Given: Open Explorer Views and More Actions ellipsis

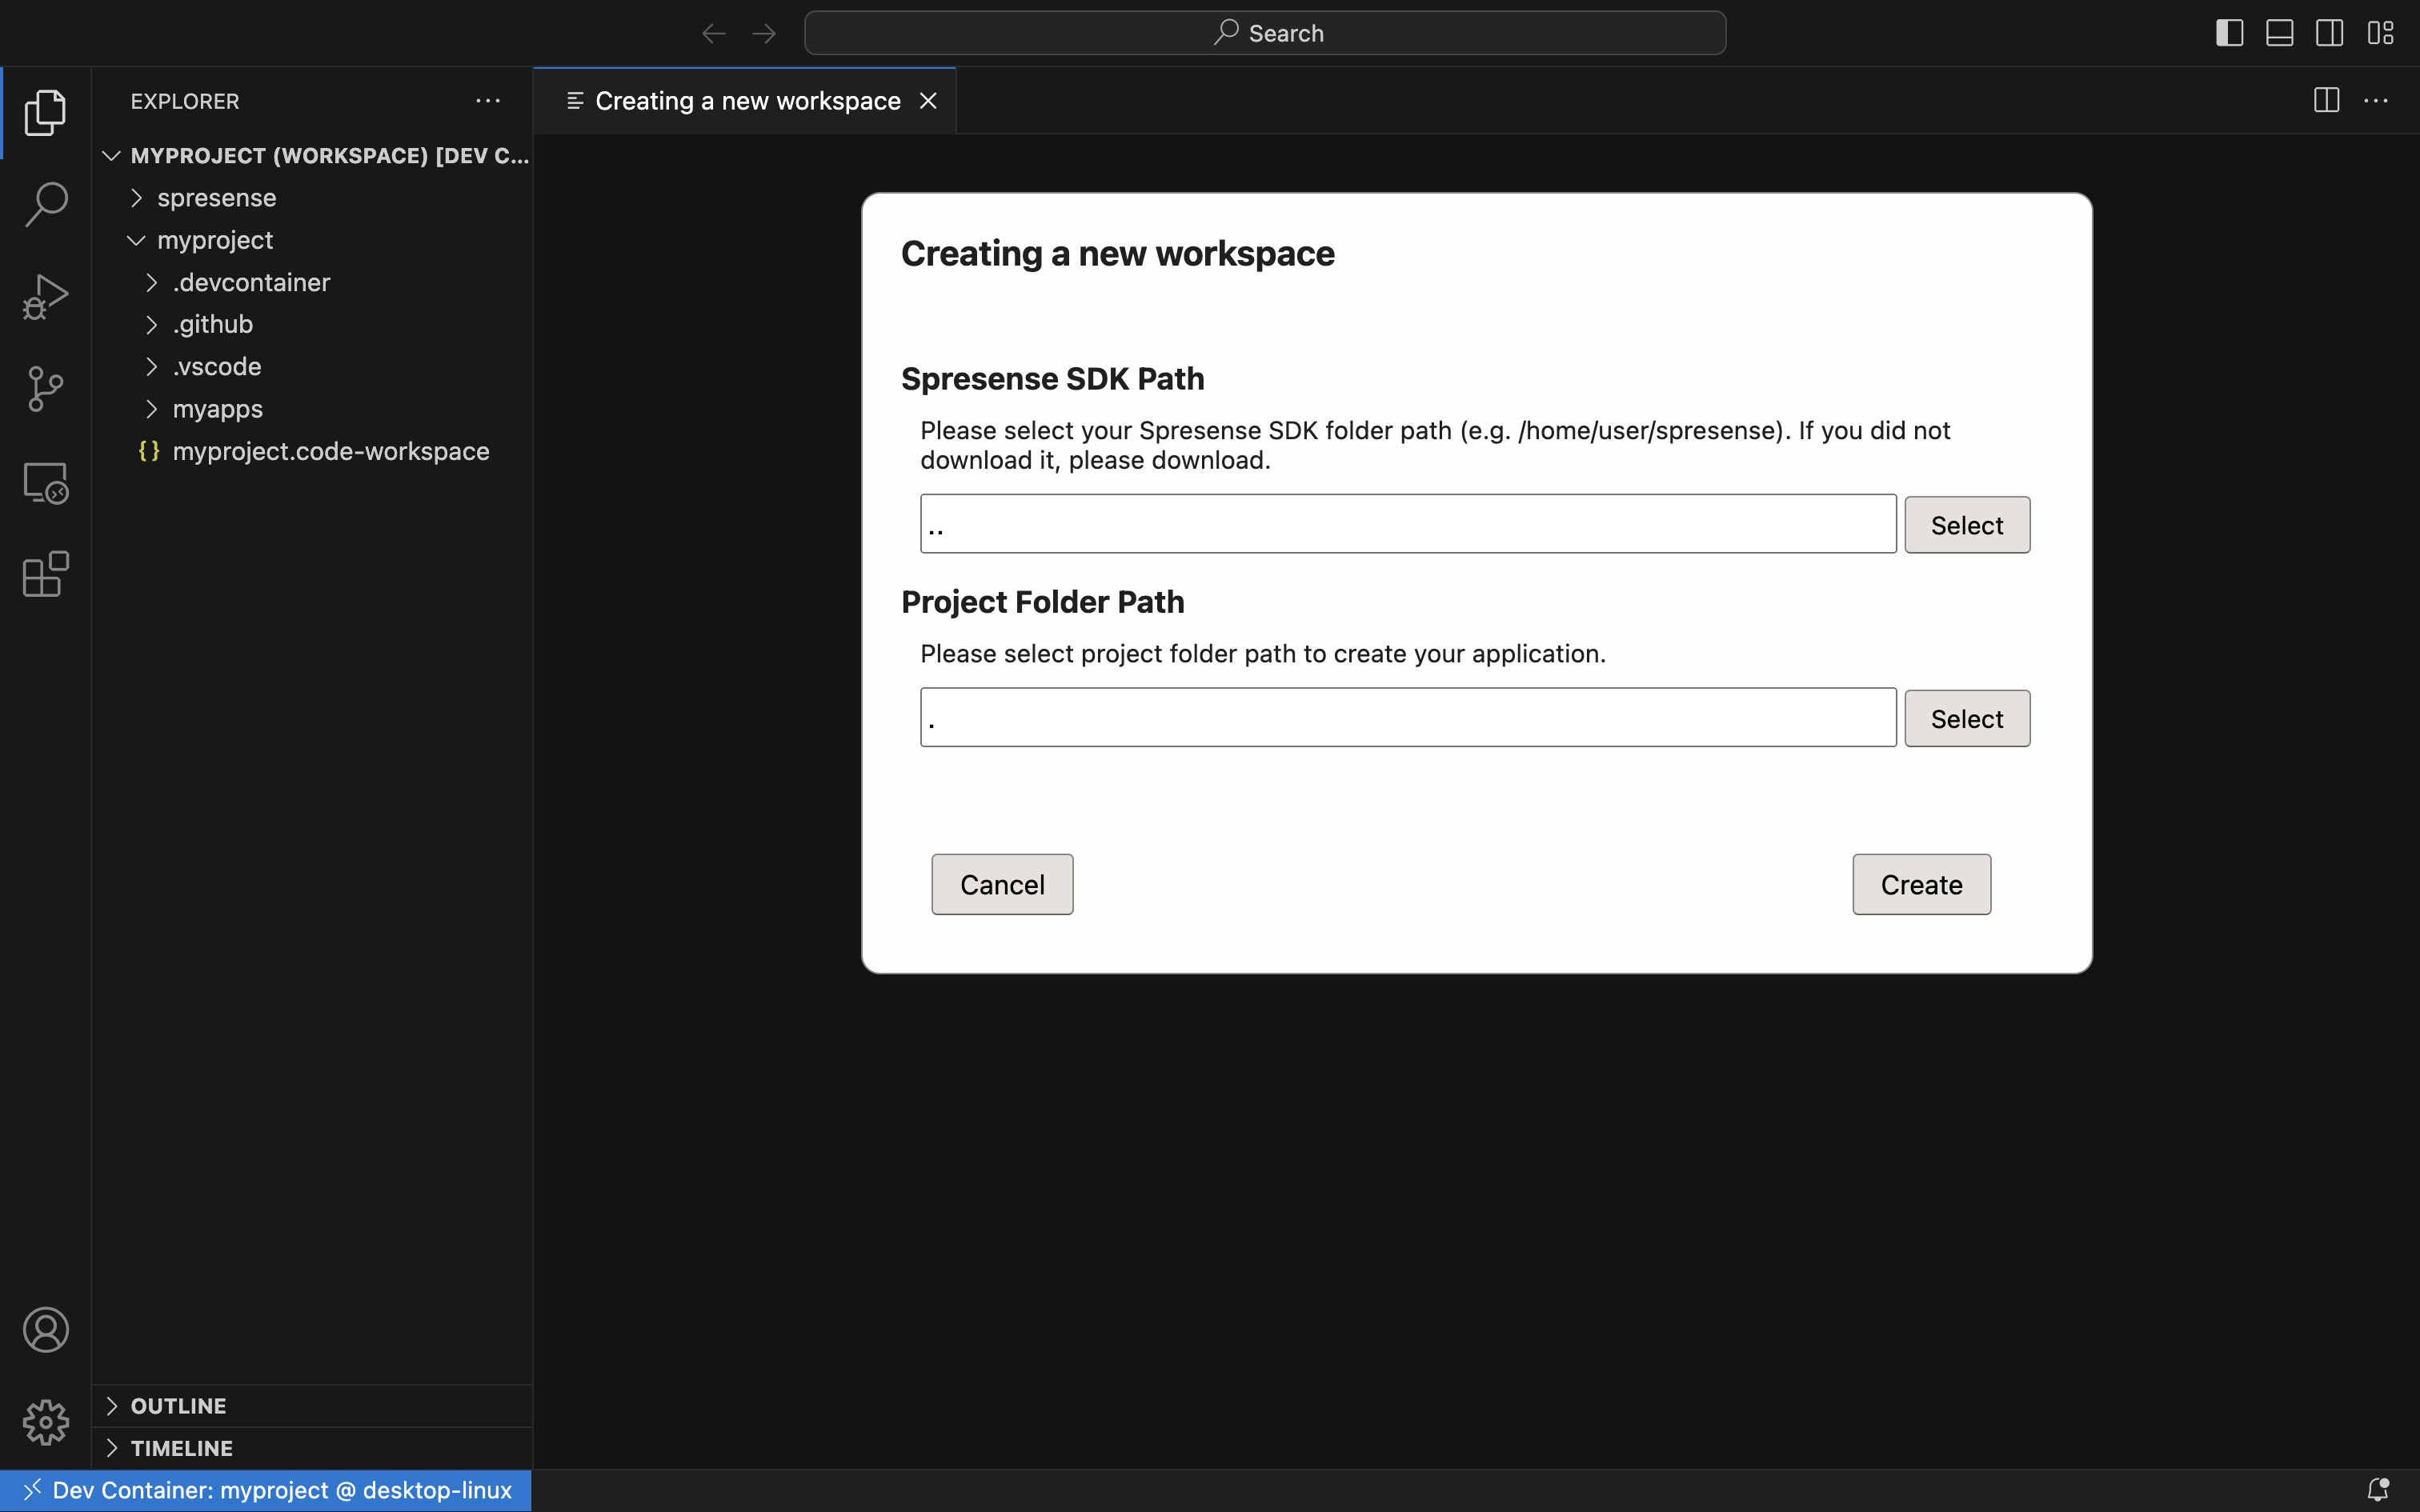Looking at the screenshot, I should pyautogui.click(x=488, y=100).
